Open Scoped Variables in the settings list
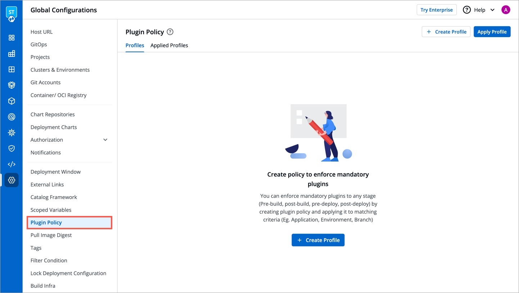This screenshot has width=519, height=293. click(51, 210)
